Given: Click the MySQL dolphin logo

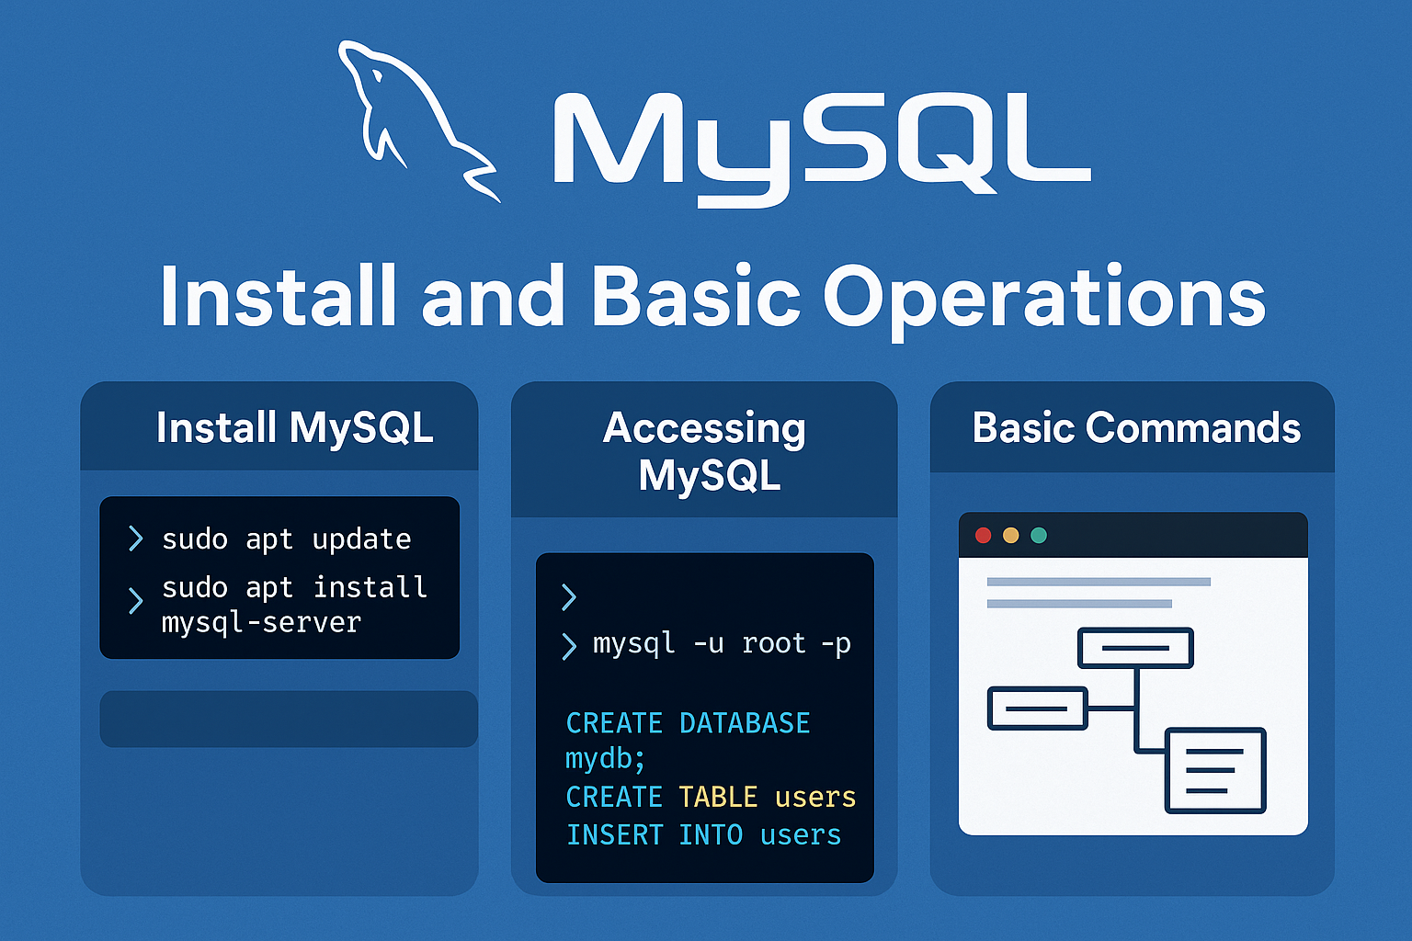Looking at the screenshot, I should [x=418, y=119].
